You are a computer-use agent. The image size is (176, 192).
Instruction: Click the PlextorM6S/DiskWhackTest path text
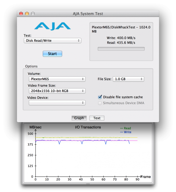click(x=121, y=29)
